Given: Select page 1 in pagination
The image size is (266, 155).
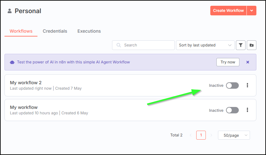Looking at the screenshot, I should pos(201,135).
